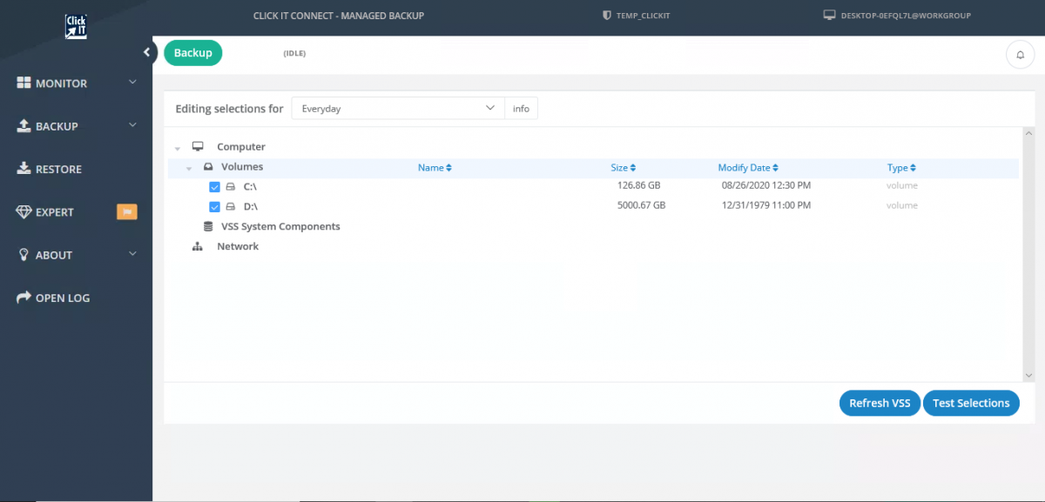Screen dimensions: 1045x502
Task: Click the 5000.67 GB size value
Action: click(x=641, y=205)
